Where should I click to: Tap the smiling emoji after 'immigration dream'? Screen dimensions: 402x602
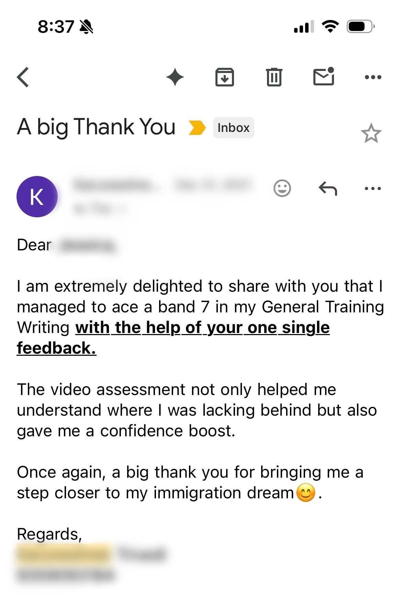[x=305, y=493]
